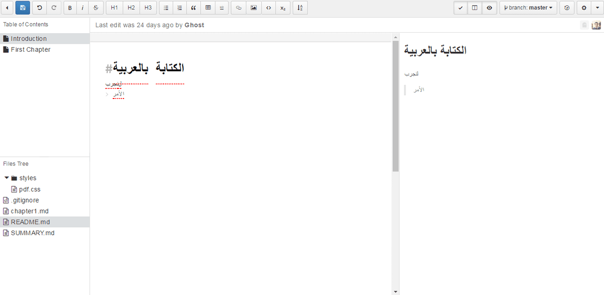Toggle the split-view editor layout
The image size is (604, 295).
coord(474,8)
